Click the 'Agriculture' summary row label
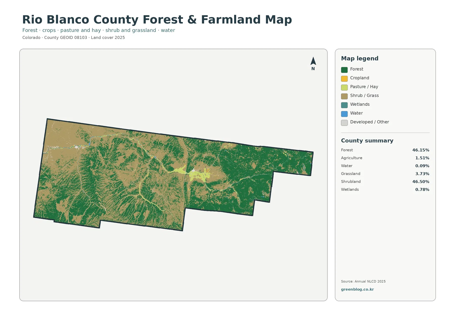 351,158
